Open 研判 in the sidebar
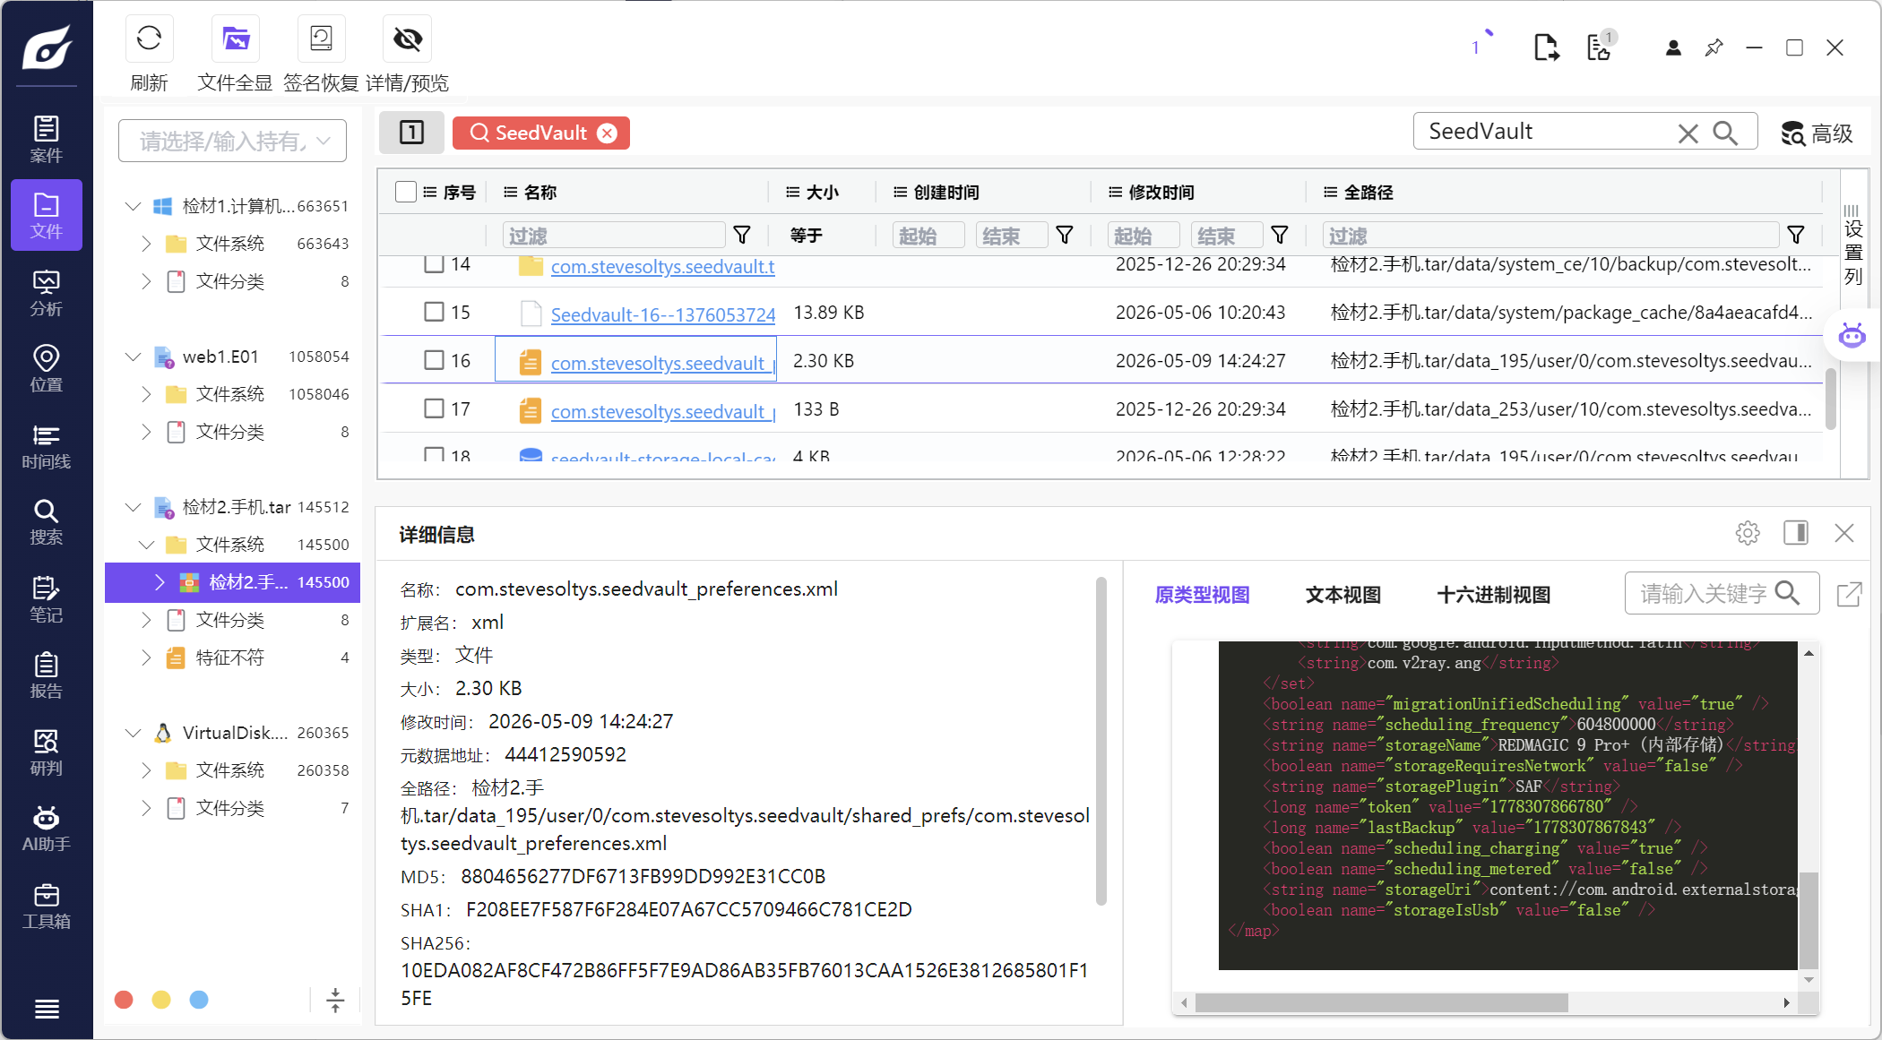This screenshot has width=1882, height=1040. point(47,752)
